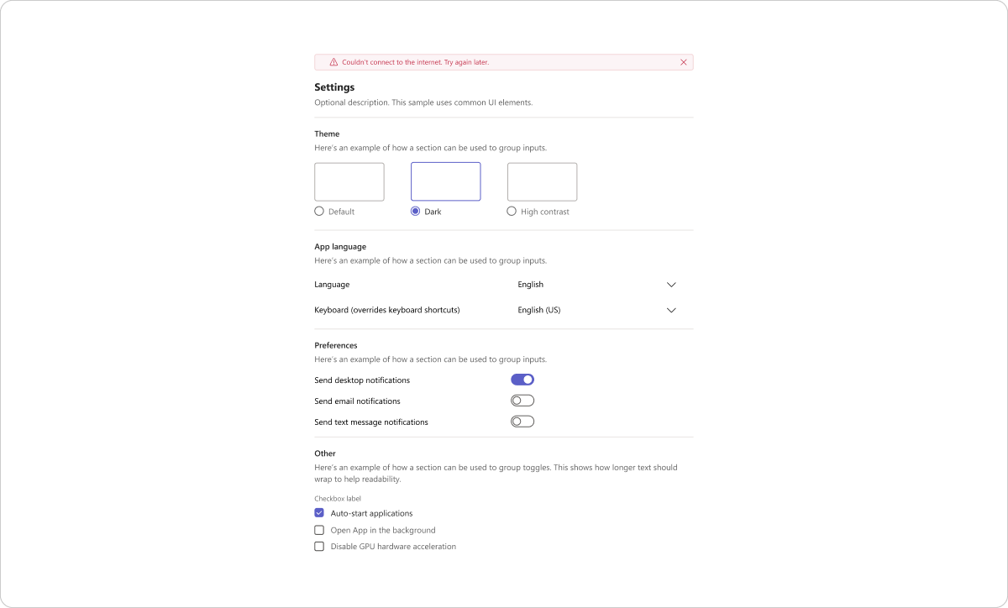1008x608 pixels.
Task: Click the Theme section title
Action: click(327, 134)
